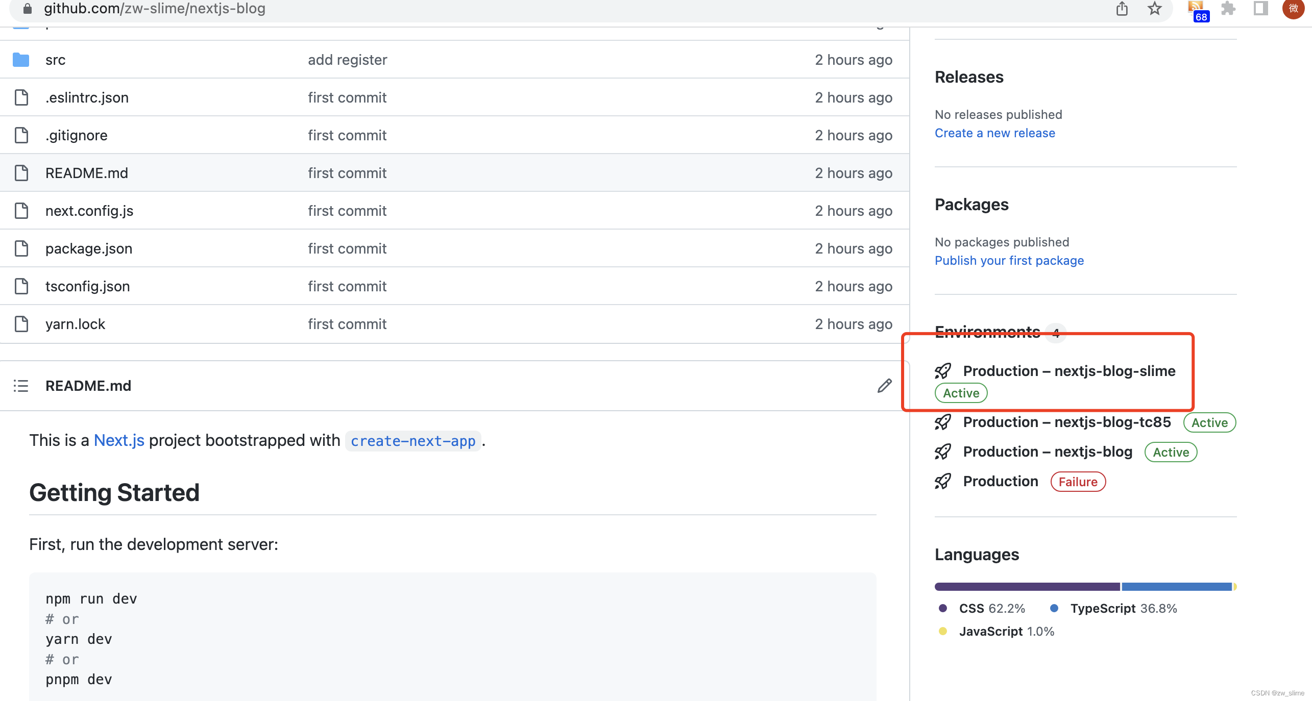
Task: Click the rocket icon for nextjs-blog-tc85
Action: (943, 422)
